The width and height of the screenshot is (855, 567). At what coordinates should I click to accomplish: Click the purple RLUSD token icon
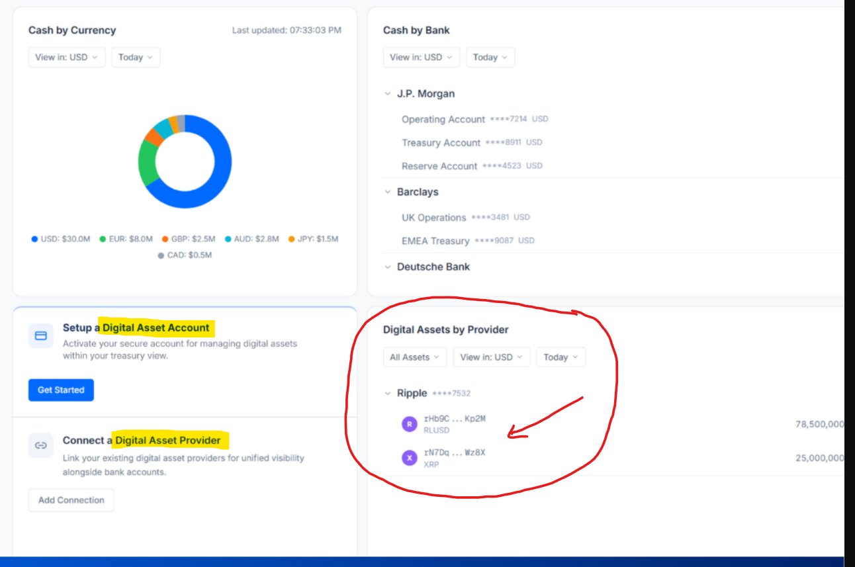tap(410, 424)
